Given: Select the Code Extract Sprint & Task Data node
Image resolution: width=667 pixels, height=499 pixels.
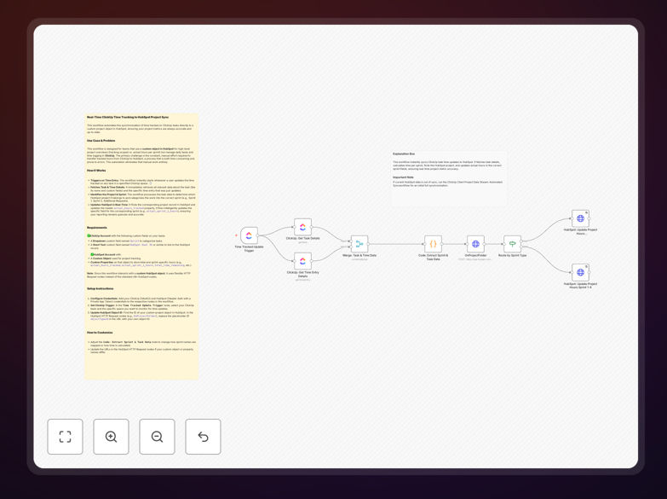Looking at the screenshot, I should click(433, 244).
